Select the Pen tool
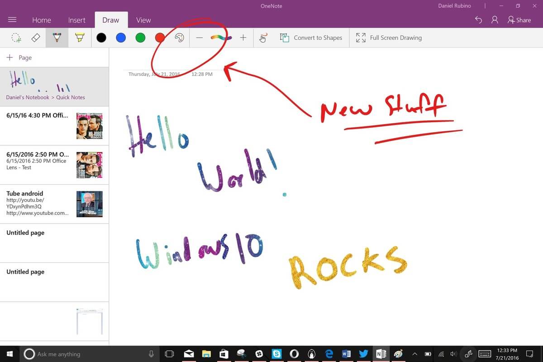Viewport: 543px width, 362px height. [x=57, y=38]
